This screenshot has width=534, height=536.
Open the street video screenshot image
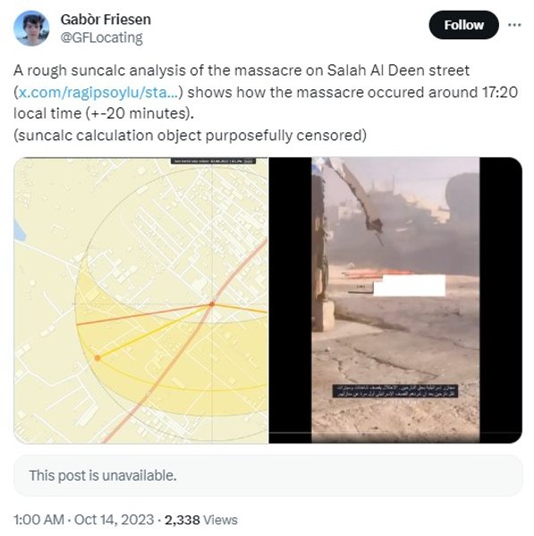click(395, 300)
